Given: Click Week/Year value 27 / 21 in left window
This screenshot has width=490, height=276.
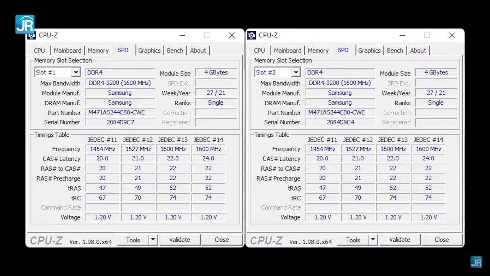Looking at the screenshot, I should point(216,93).
